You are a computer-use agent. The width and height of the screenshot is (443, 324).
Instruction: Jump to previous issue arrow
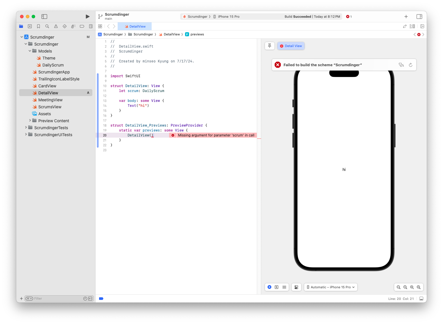(x=415, y=34)
